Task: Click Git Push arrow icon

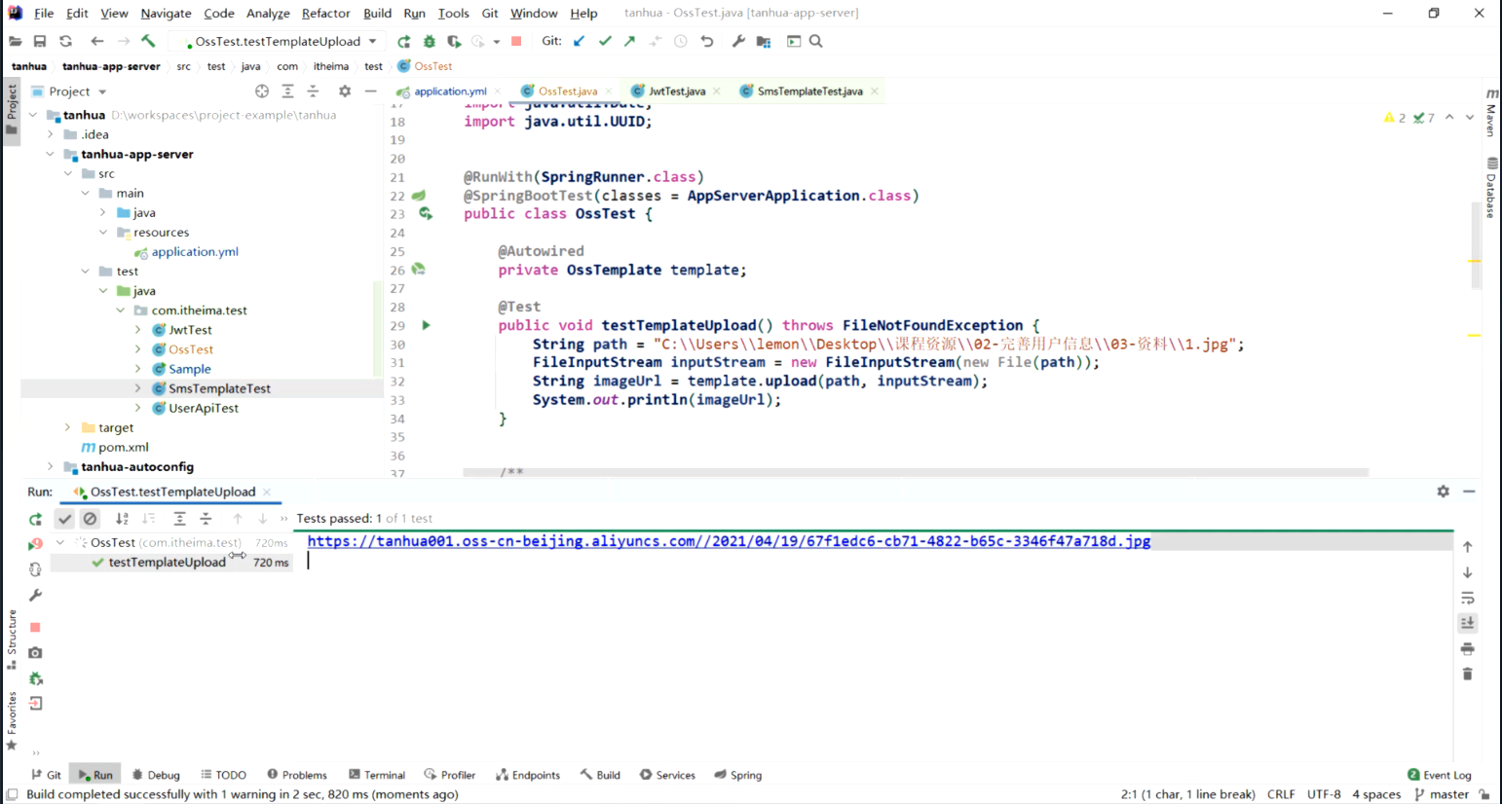Action: [x=630, y=41]
